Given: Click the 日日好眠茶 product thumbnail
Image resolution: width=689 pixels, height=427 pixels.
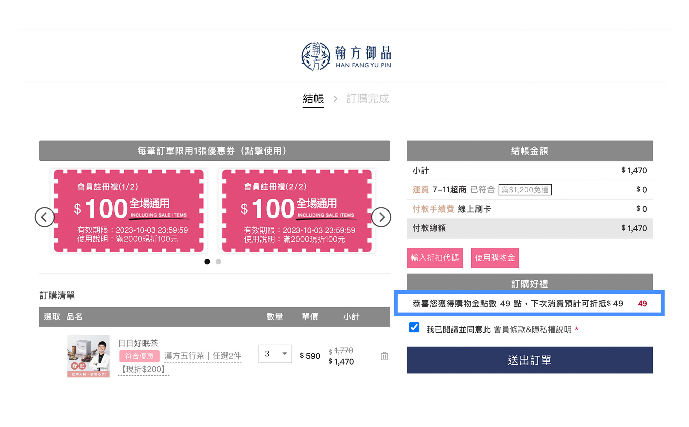Looking at the screenshot, I should pos(88,356).
